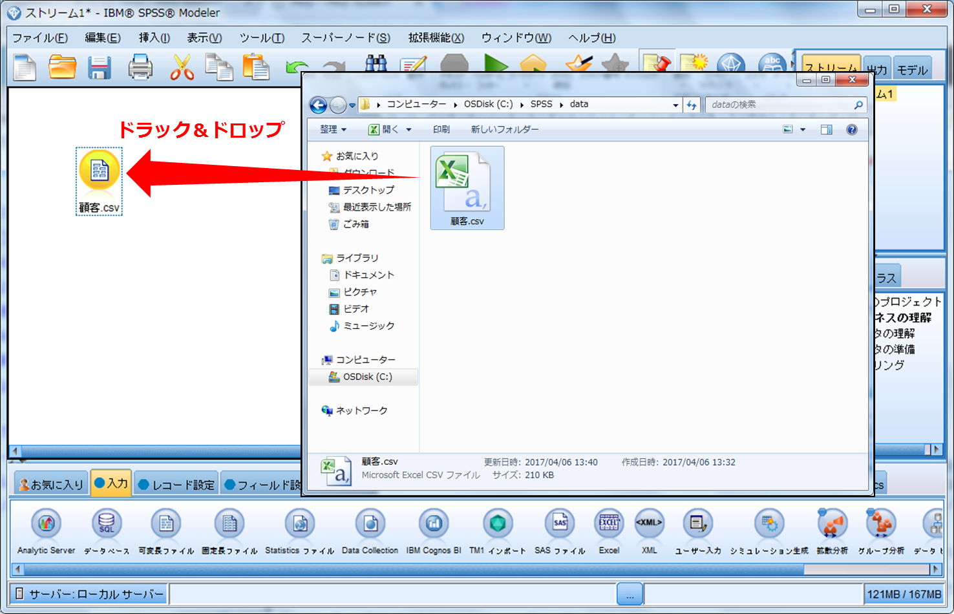Click the Paste clipboard icon
The width and height of the screenshot is (954, 614).
click(256, 67)
